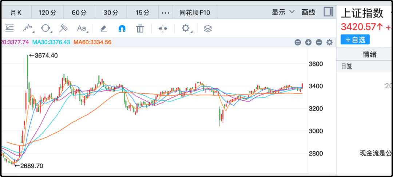Open the circle shape drawing tool
Screen dimensions: 393x177
pyautogui.click(x=46, y=28)
